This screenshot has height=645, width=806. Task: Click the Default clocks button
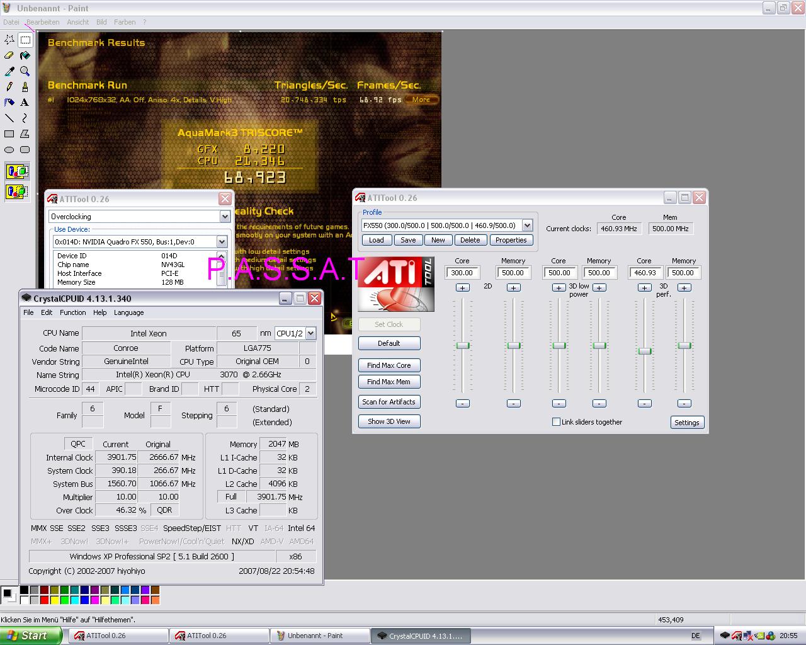tap(389, 343)
